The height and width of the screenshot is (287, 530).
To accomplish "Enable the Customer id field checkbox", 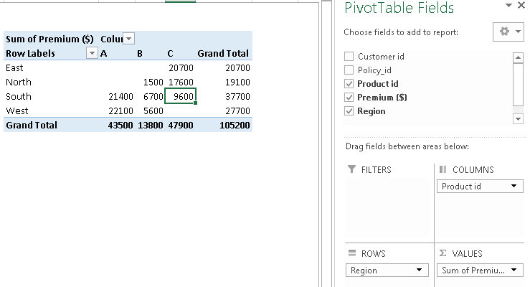I will tap(349, 57).
